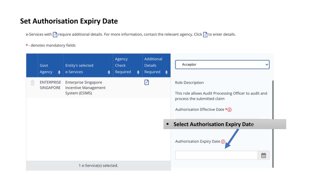The height and width of the screenshot is (180, 320).
Task: Select the ENTERPRISE SINGAPORE agency cell
Action: (x=50, y=85)
